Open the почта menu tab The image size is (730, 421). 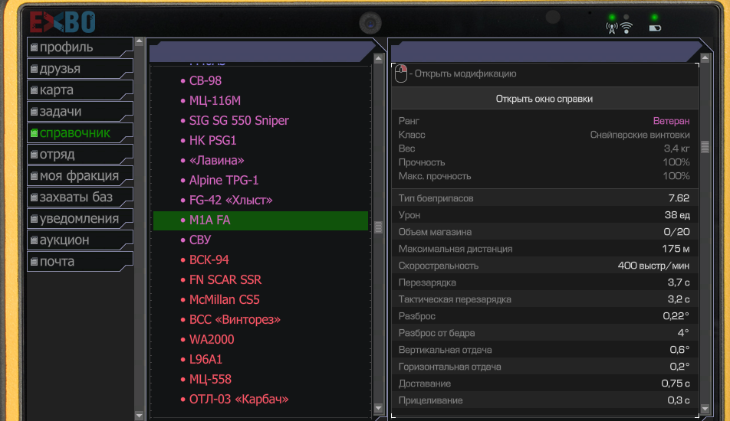point(80,262)
